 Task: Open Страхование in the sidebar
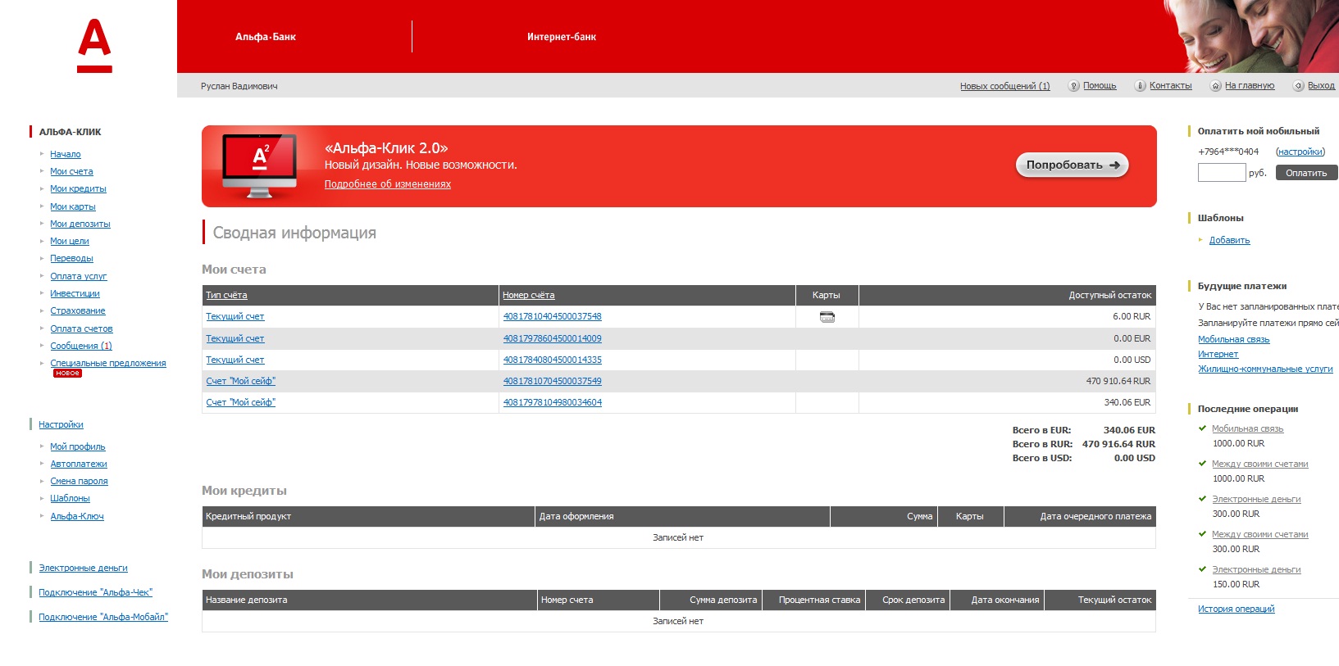[78, 310]
